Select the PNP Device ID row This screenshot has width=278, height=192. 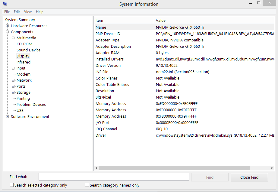pos(184,34)
